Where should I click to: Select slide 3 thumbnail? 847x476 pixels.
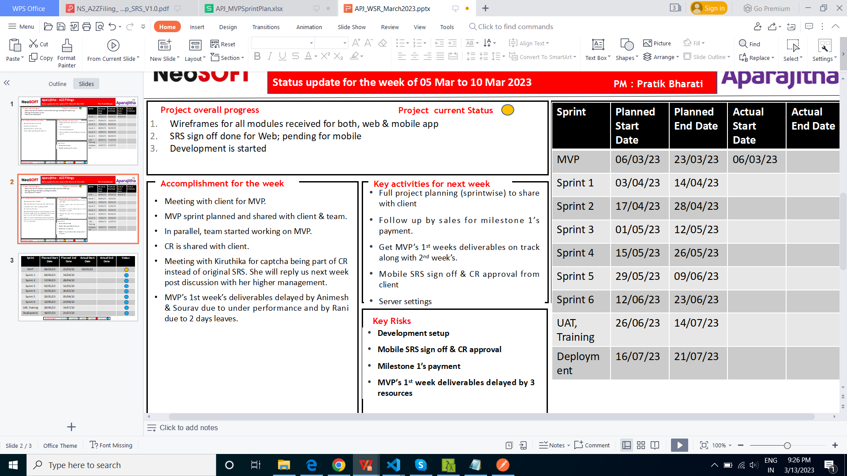(x=78, y=287)
